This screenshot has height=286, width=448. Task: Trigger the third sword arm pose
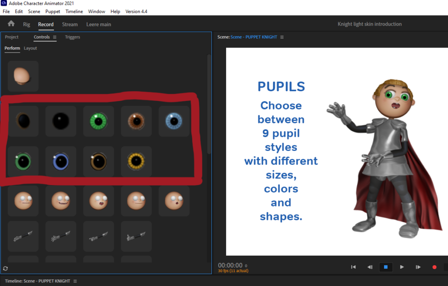(x=99, y=236)
